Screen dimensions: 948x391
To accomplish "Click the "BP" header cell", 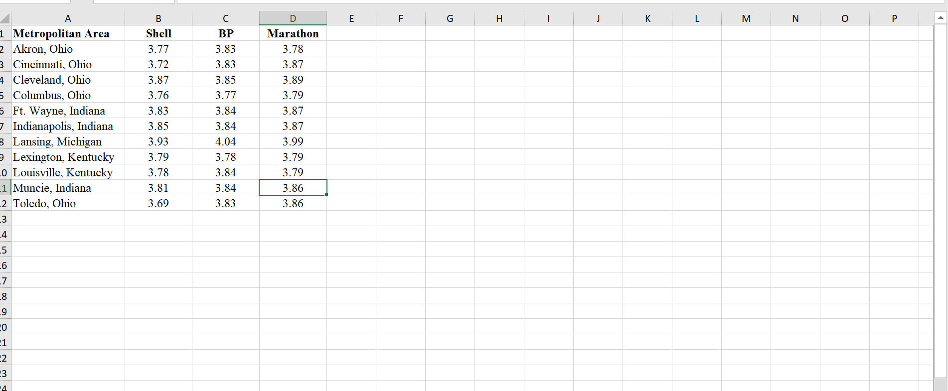I will pos(226,33).
